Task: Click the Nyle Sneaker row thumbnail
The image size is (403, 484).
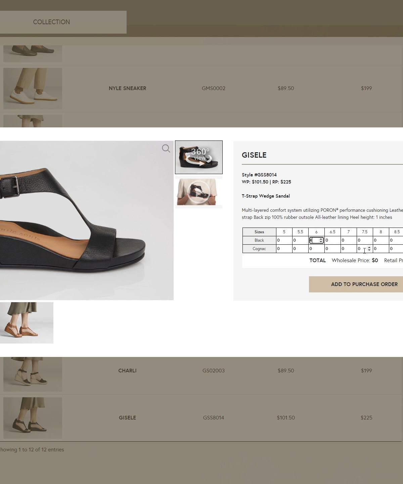Action: pos(33,88)
